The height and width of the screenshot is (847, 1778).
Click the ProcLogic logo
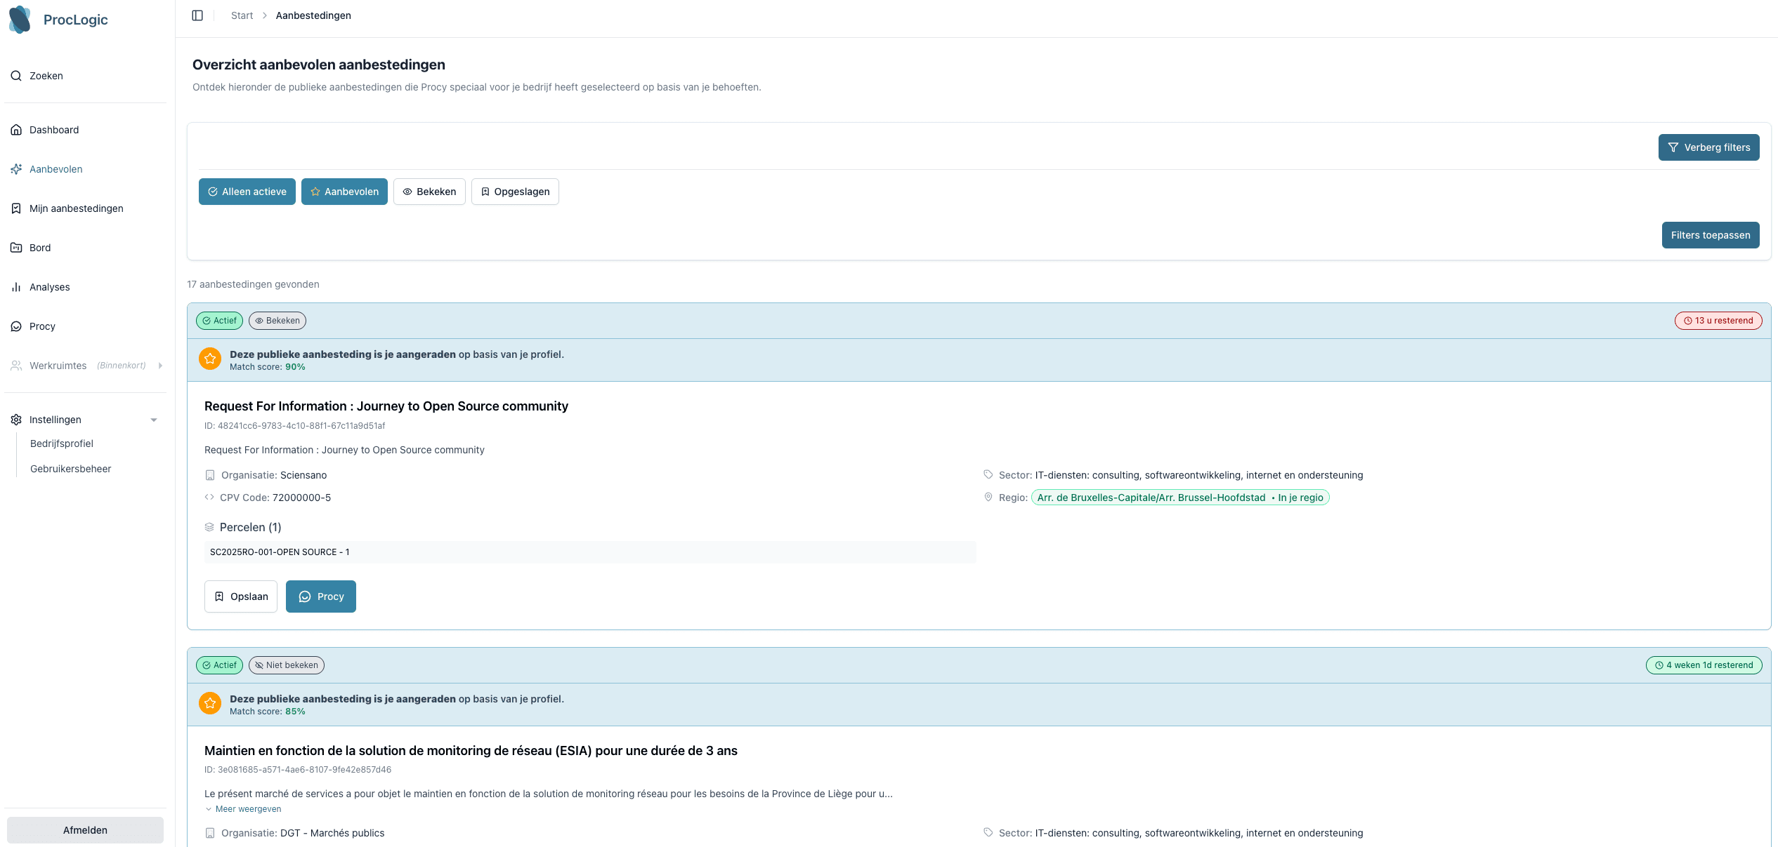pyautogui.click(x=58, y=20)
